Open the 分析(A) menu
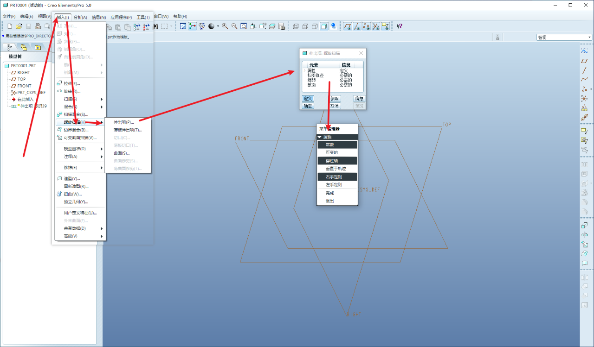Screen dimensions: 594x347 pos(80,17)
